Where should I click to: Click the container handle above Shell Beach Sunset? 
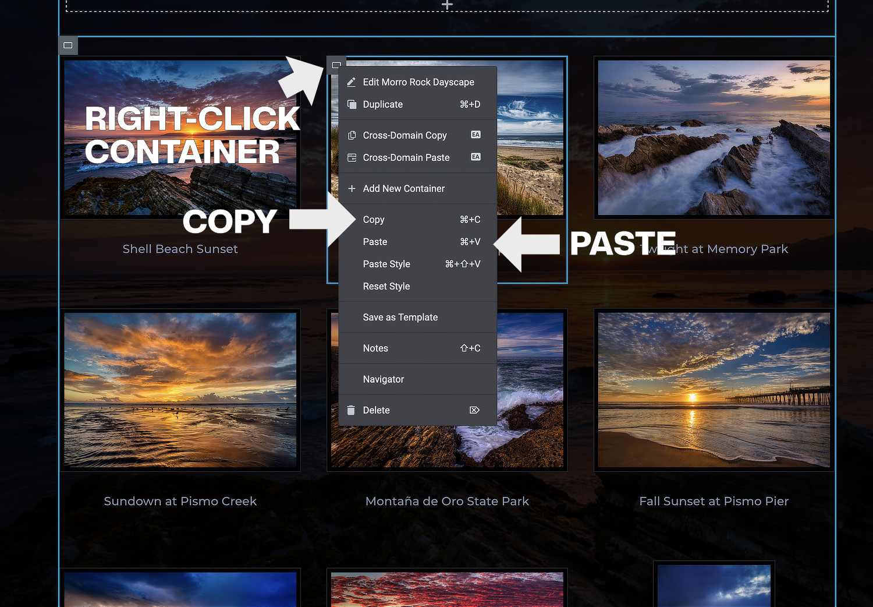pyautogui.click(x=68, y=45)
